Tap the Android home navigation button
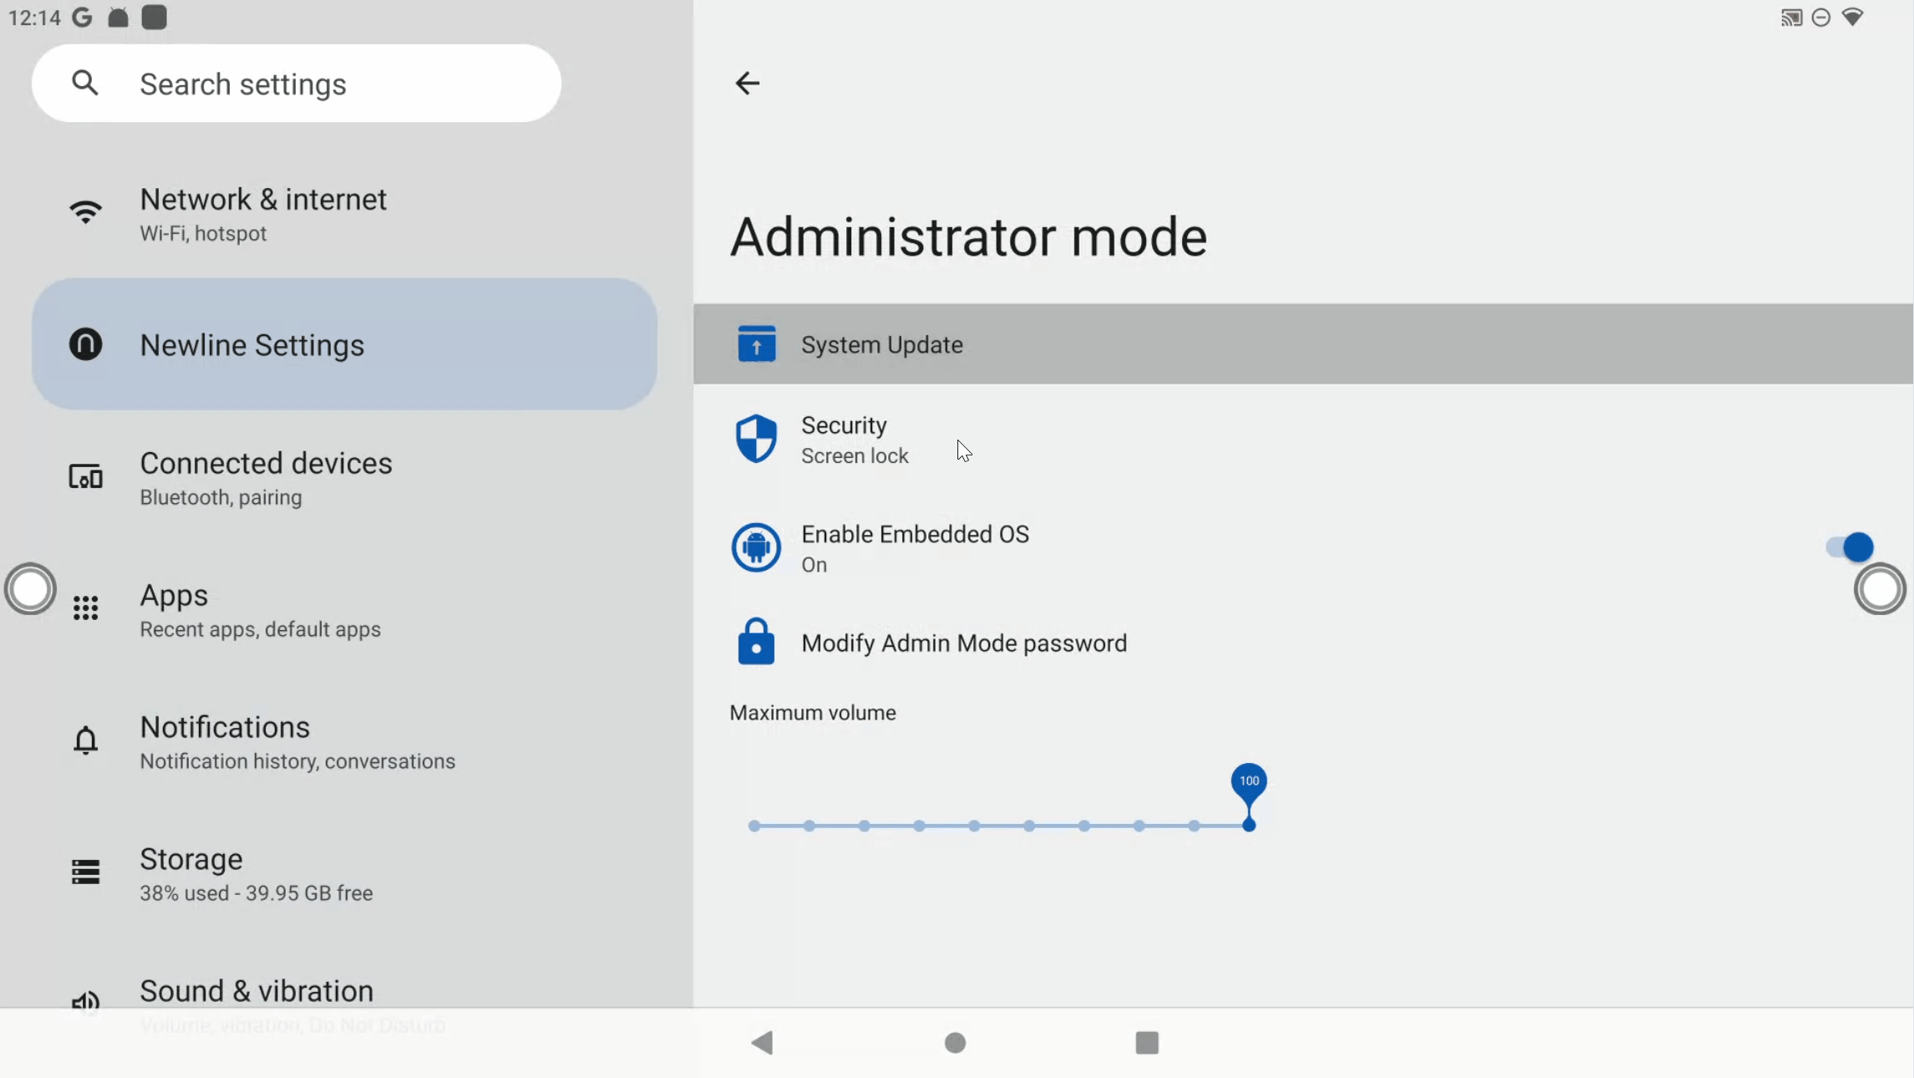 955,1042
